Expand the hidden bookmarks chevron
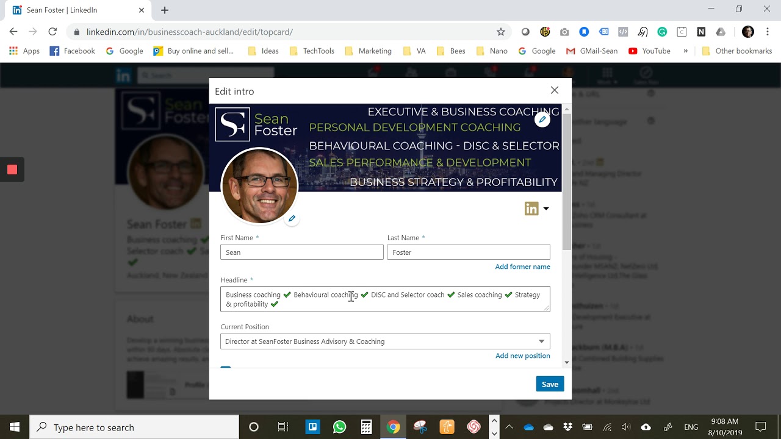This screenshot has width=781, height=439. [685, 51]
